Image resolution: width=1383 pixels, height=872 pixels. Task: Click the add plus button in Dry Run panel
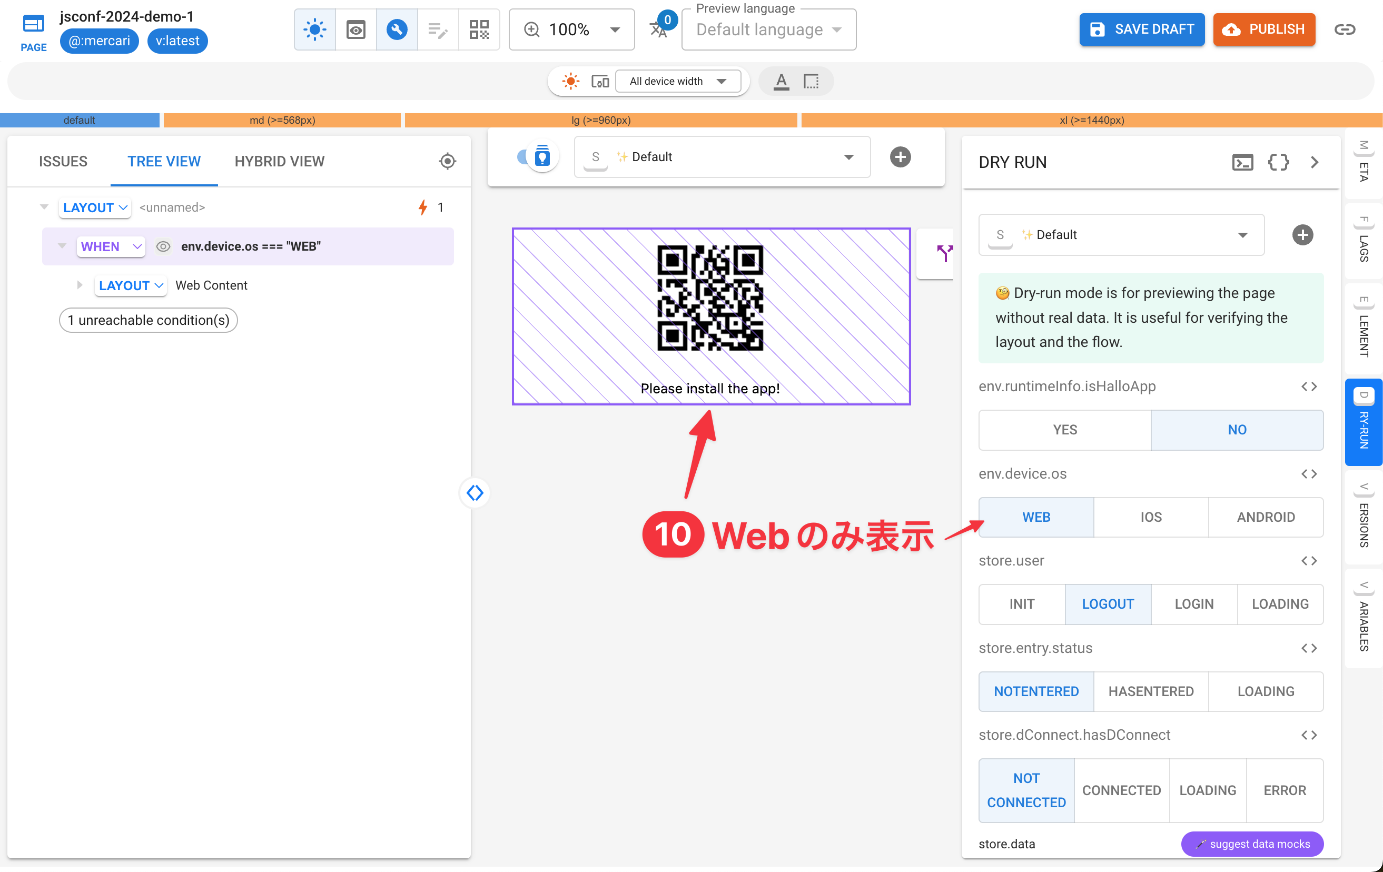click(1302, 235)
